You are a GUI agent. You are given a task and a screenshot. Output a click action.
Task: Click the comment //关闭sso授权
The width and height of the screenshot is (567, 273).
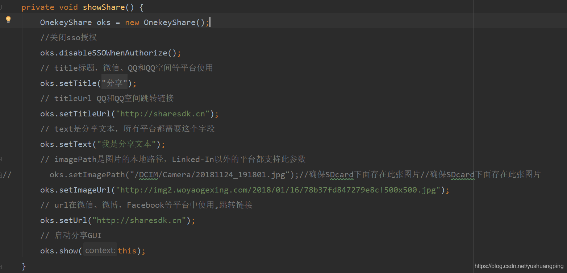(68, 38)
